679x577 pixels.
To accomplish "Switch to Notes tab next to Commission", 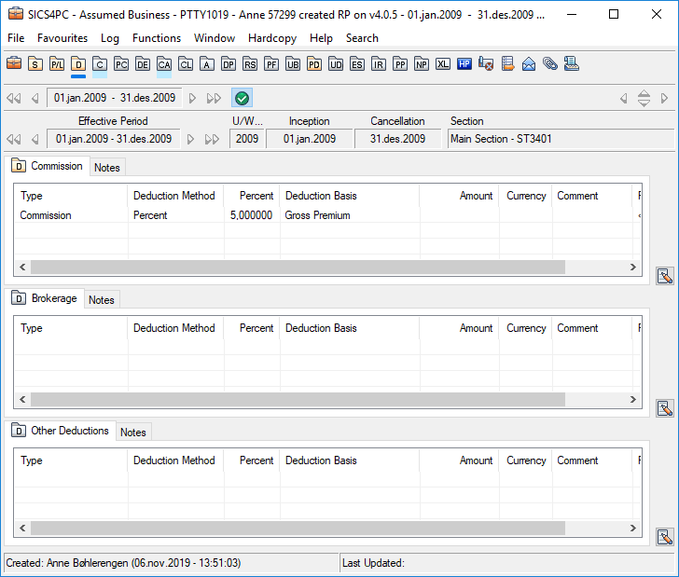I will click(107, 168).
